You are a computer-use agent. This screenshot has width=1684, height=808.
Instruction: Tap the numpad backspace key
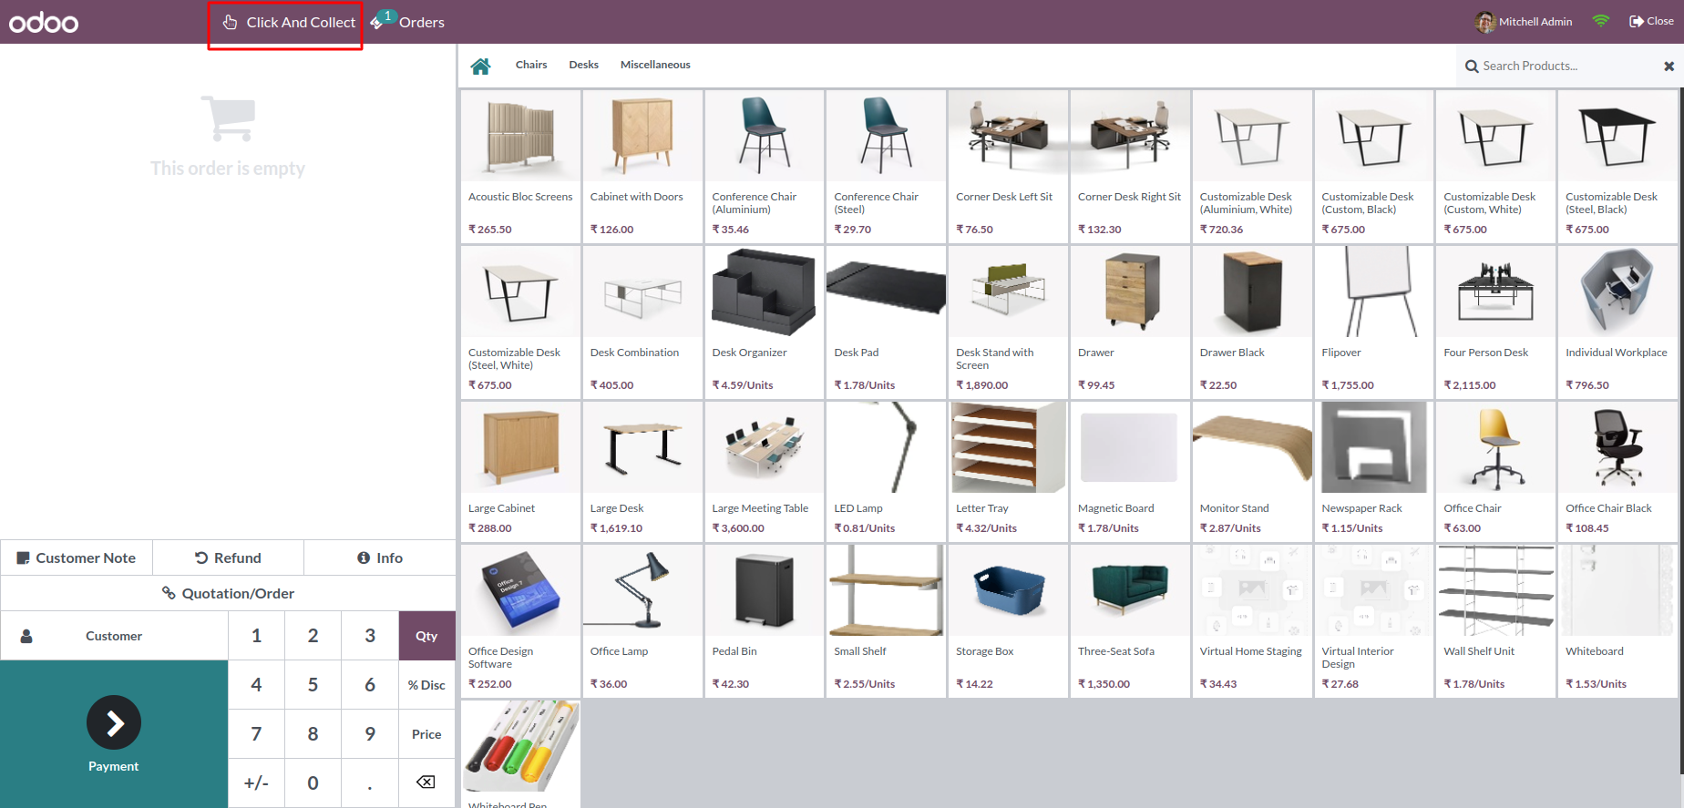(426, 782)
